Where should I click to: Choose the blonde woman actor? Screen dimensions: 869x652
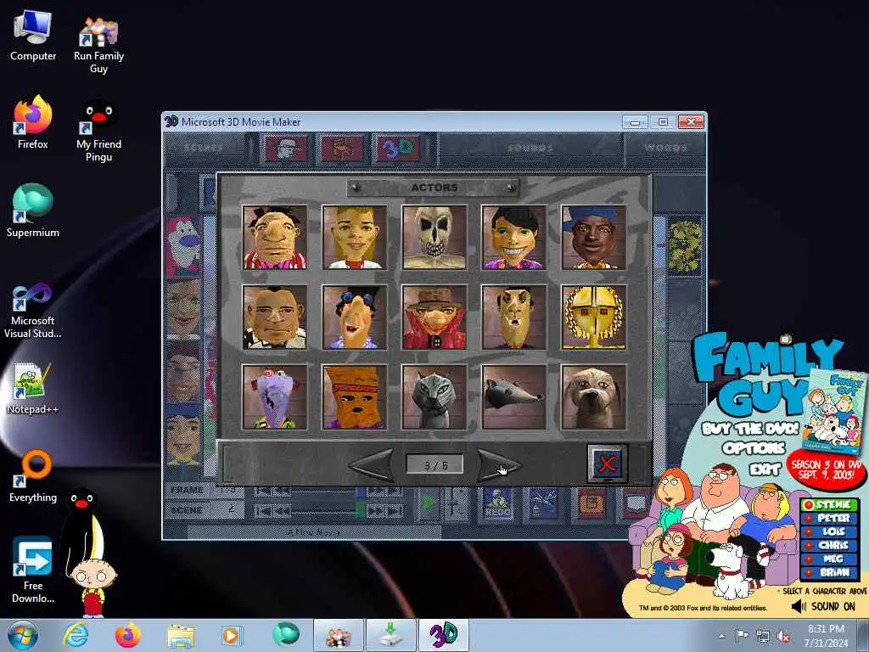click(355, 238)
